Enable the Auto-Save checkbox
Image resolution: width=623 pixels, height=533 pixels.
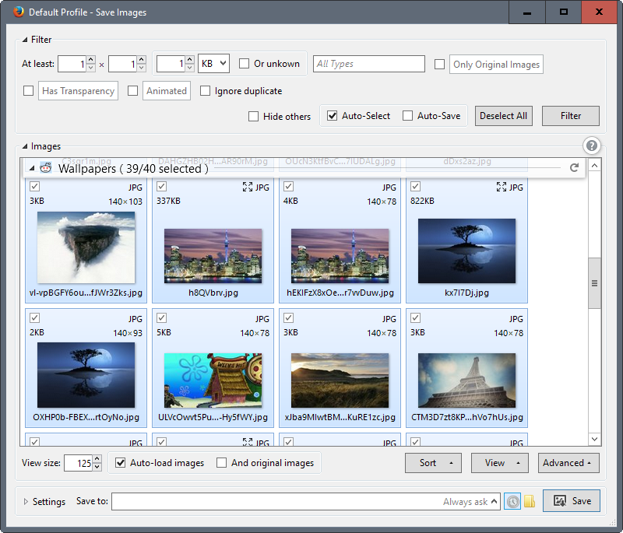click(x=407, y=115)
